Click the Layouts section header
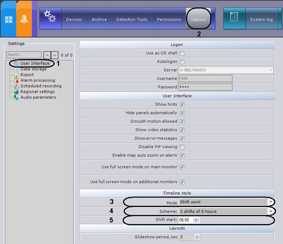 177,228
